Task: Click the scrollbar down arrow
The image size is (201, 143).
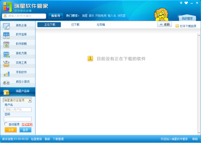Action: tap(199, 133)
